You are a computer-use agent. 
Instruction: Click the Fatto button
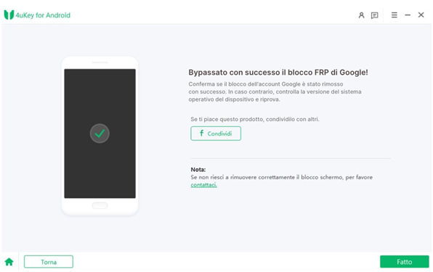click(404, 262)
